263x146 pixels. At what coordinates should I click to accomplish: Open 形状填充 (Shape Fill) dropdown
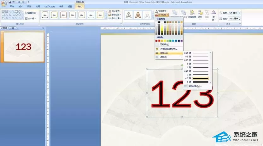[115, 11]
